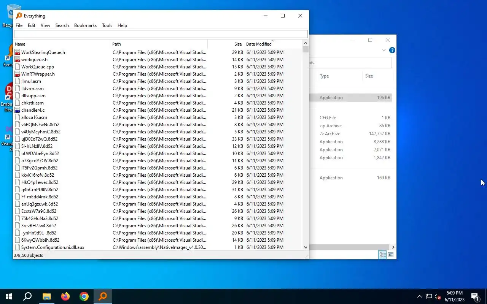Click the WorkQueue.cpp file icon
Image resolution: width=487 pixels, height=304 pixels.
tap(18, 67)
